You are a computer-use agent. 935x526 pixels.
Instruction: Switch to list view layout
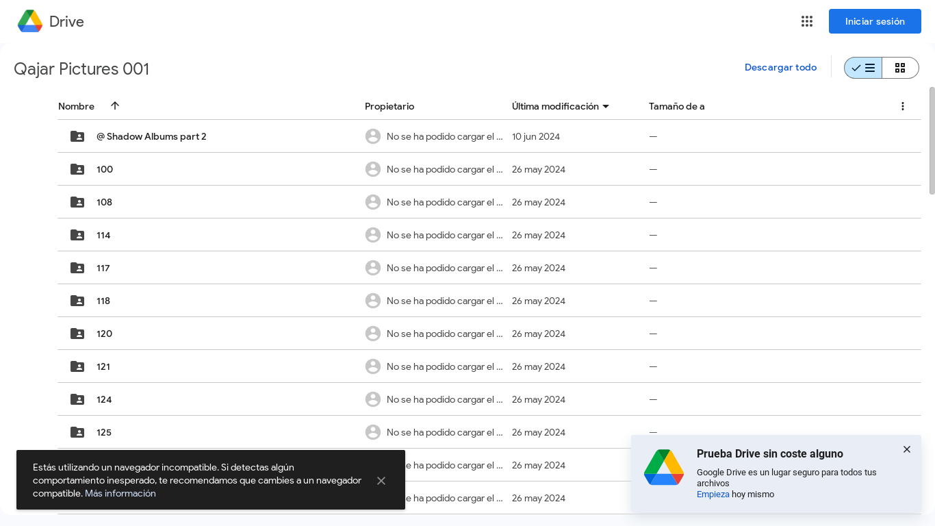[863, 68]
